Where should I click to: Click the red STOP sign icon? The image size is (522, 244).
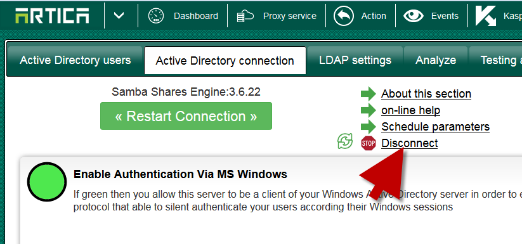[x=369, y=143]
